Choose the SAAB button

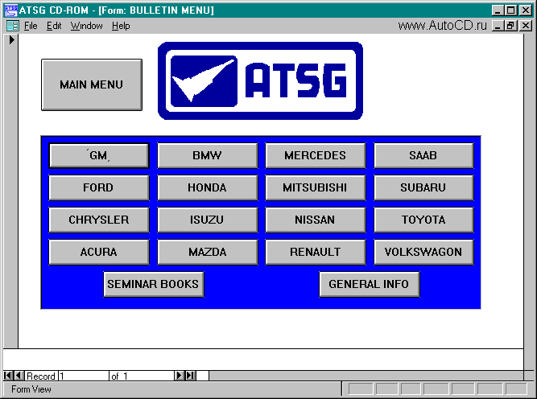[423, 156]
